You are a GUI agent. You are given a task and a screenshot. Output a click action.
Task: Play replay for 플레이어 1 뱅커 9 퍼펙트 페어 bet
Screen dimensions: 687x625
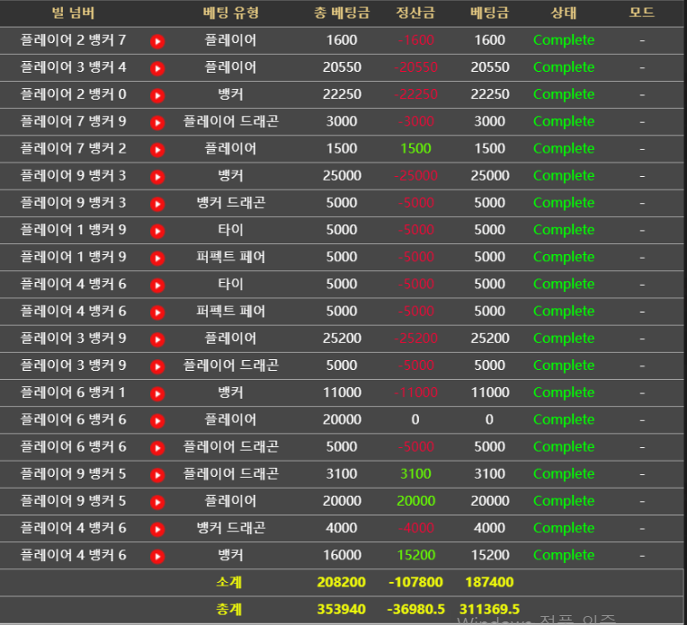(x=157, y=259)
